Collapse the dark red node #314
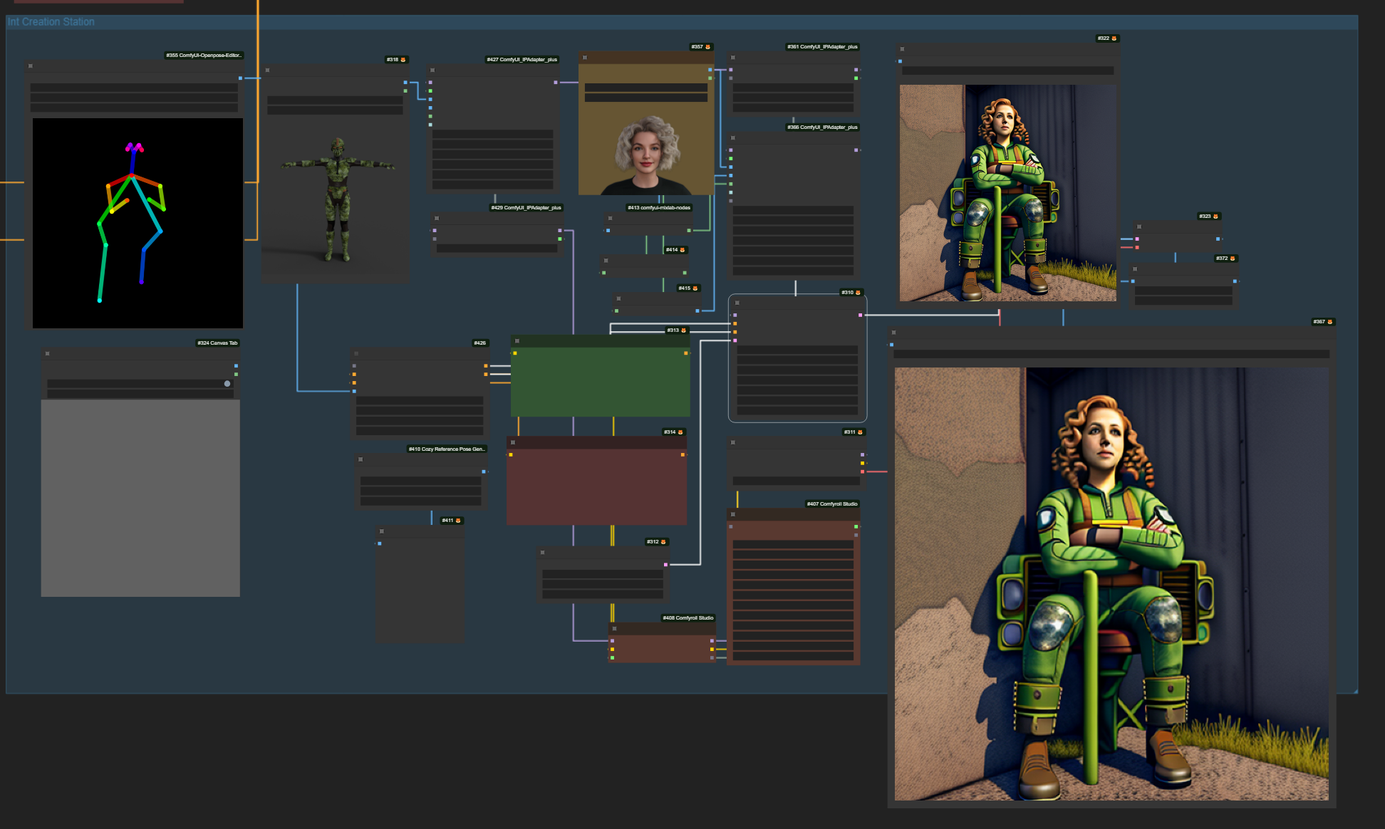Screen dimensions: 1385x829 513,443
